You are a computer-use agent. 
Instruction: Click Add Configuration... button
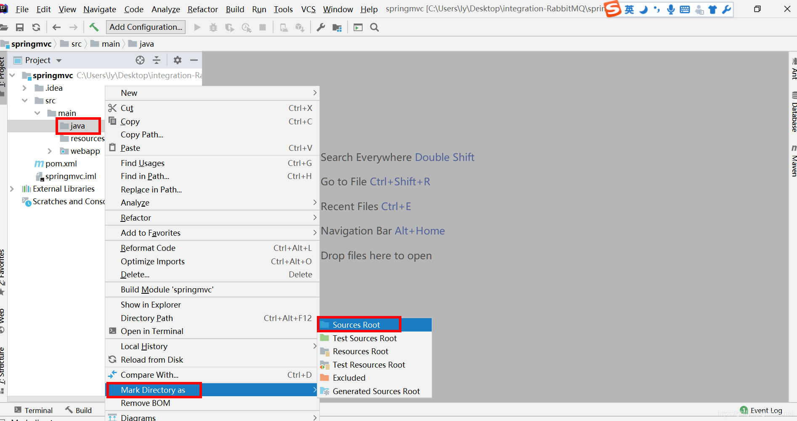click(146, 27)
